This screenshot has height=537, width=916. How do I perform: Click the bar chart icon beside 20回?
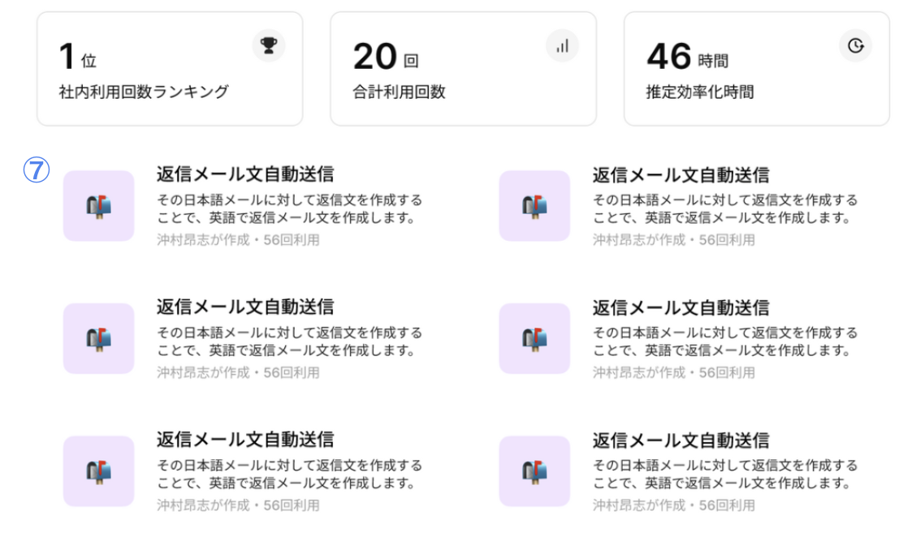tap(562, 45)
